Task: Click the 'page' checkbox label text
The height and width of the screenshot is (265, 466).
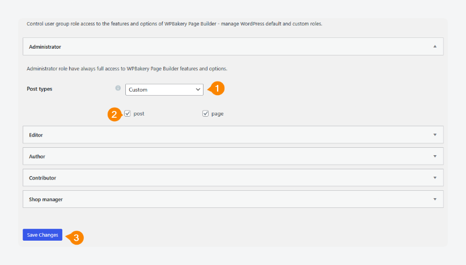Action: click(x=218, y=114)
